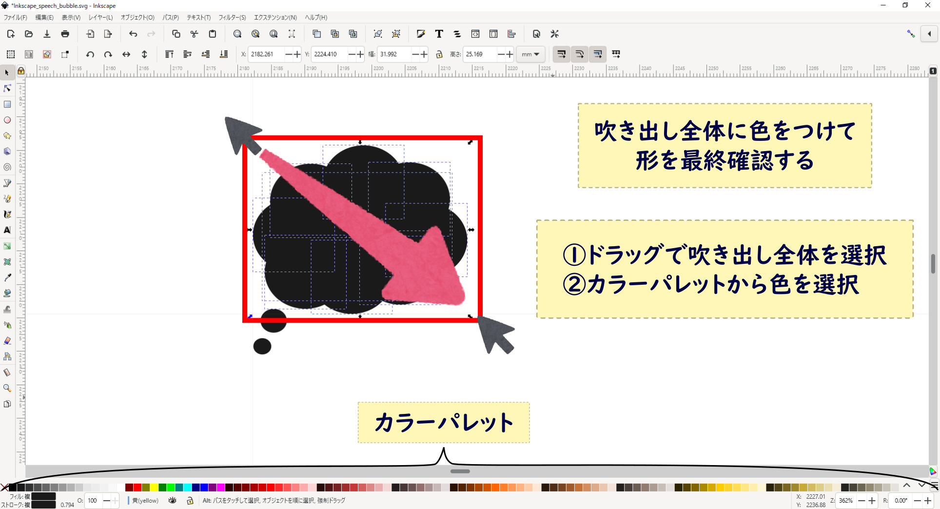This screenshot has height=509, width=940.
Task: Select the Text tool from the left toolbox
Action: pyautogui.click(x=7, y=230)
